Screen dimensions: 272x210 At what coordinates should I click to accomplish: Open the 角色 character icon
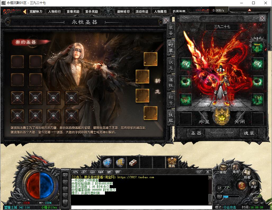point(236,168)
